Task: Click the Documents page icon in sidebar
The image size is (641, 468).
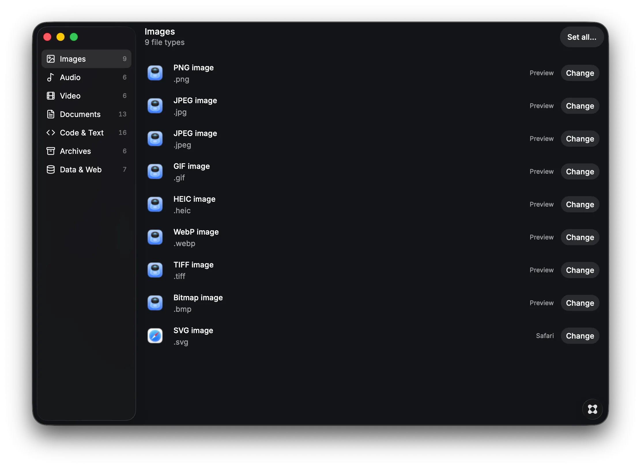Action: tap(51, 114)
